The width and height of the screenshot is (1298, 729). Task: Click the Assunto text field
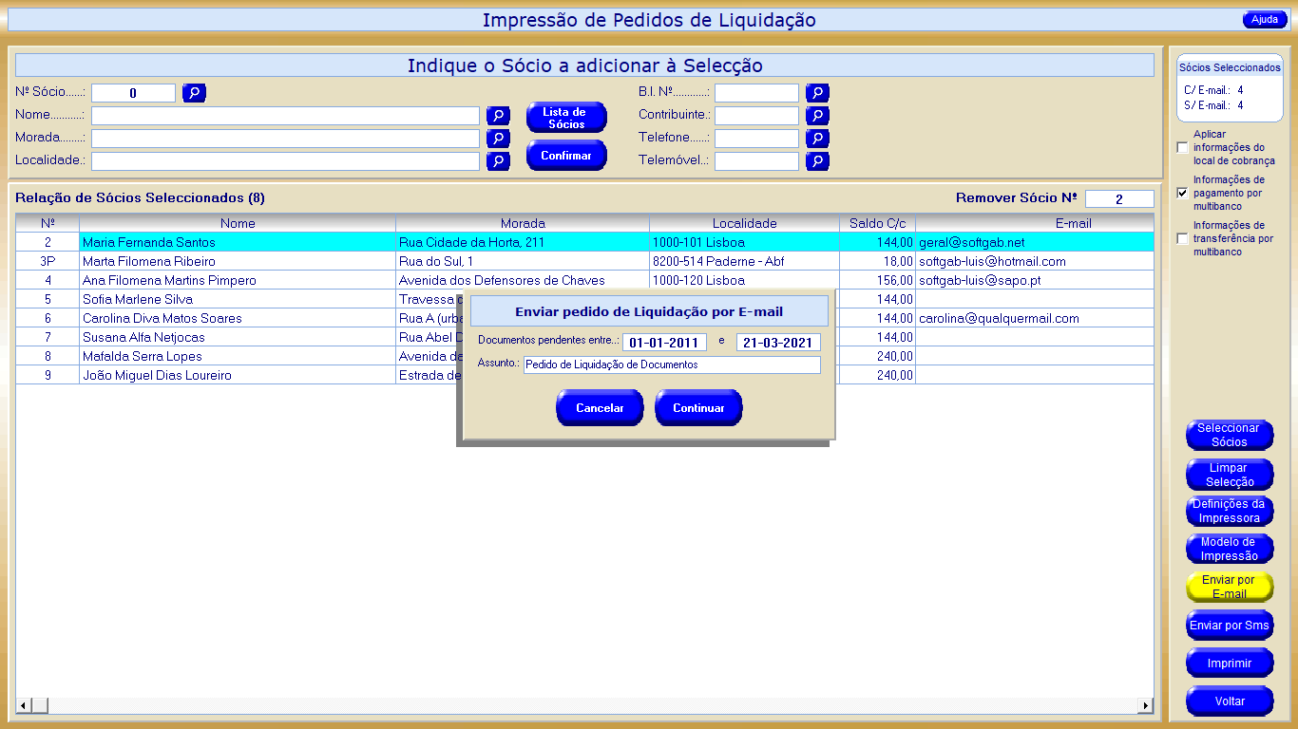pyautogui.click(x=671, y=365)
